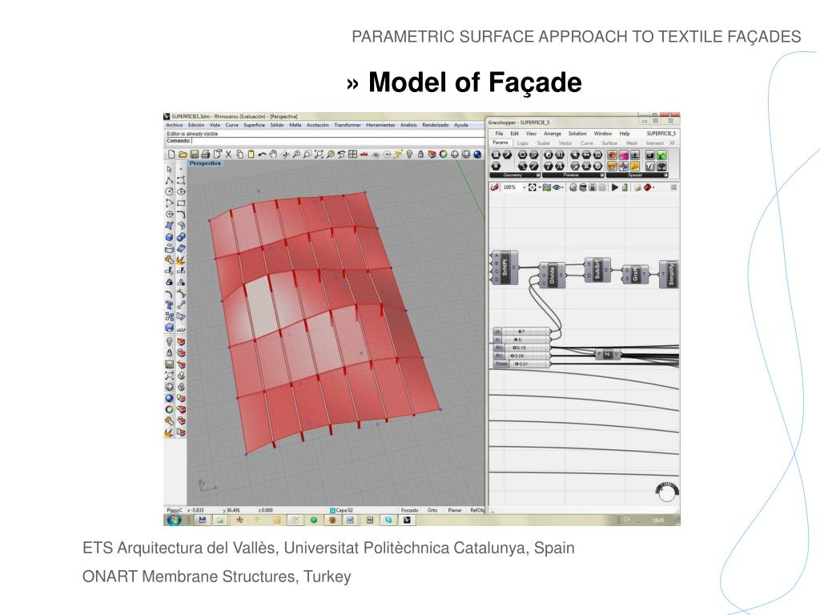Click the SUPERFICIE_5 document name in Grasshopper

[661, 134]
